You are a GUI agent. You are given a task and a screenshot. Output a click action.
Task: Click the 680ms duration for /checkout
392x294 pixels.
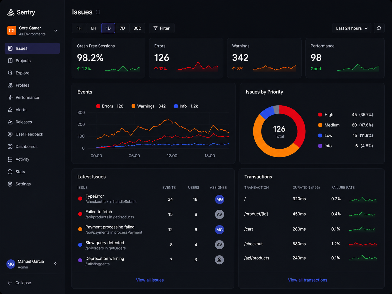pyautogui.click(x=299, y=244)
